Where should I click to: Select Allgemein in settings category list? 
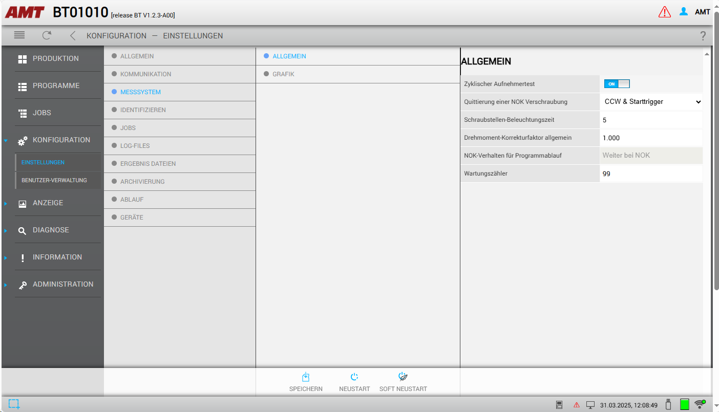180,56
